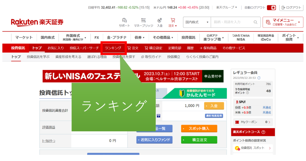Click the 最新残高取得 button
The width and height of the screenshot is (306, 161).
coord(214,116)
